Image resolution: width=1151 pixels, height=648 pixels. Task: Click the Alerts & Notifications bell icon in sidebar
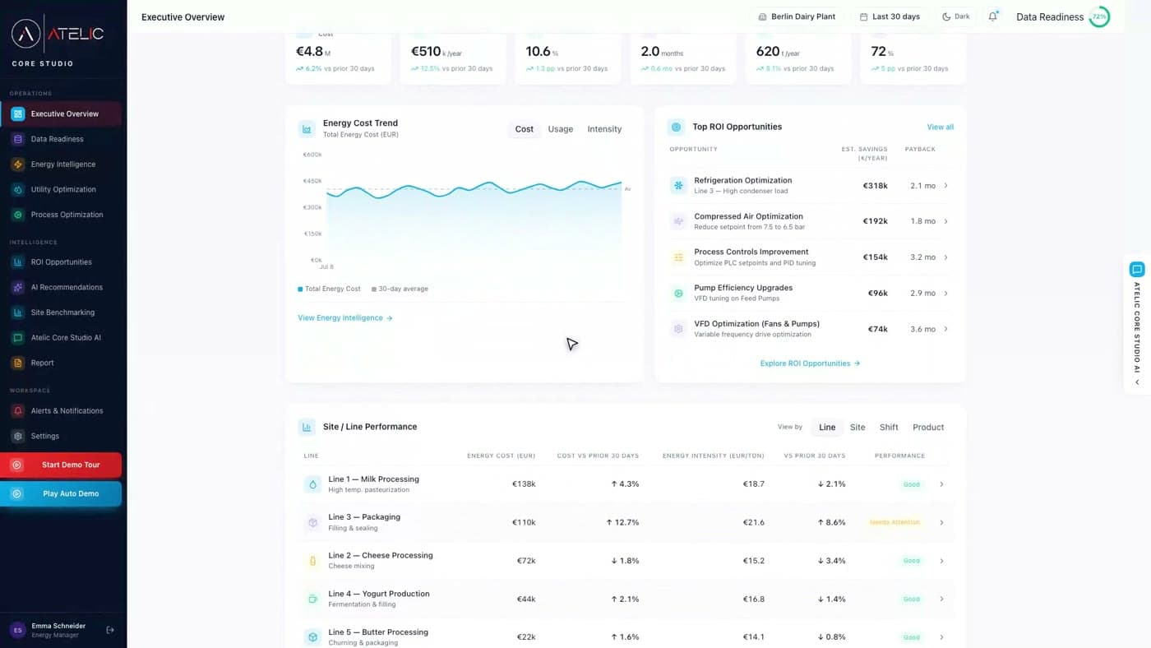pyautogui.click(x=18, y=411)
